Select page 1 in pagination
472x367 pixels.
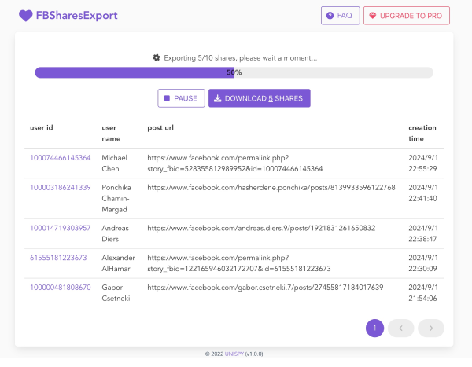374,328
